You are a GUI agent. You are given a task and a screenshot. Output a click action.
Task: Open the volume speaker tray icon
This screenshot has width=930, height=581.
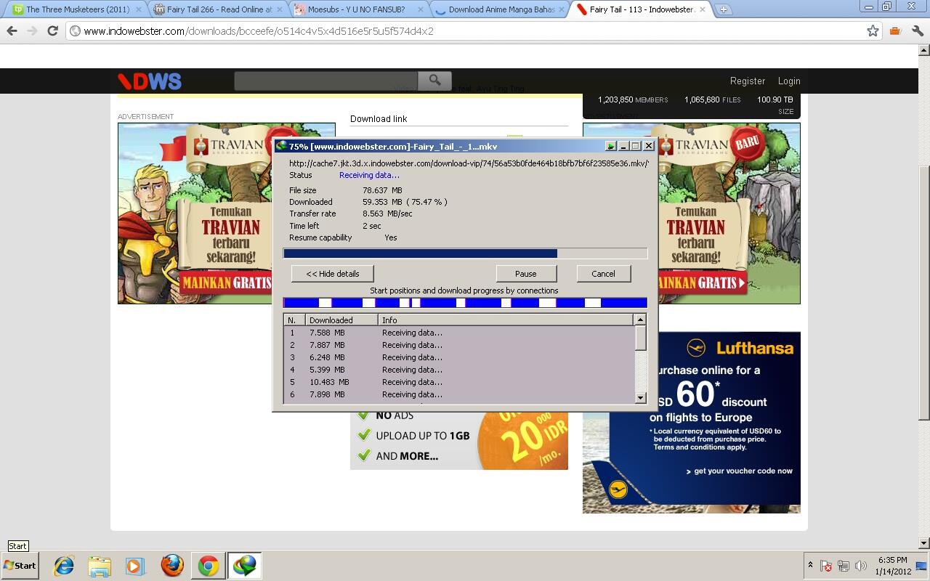pyautogui.click(x=861, y=566)
